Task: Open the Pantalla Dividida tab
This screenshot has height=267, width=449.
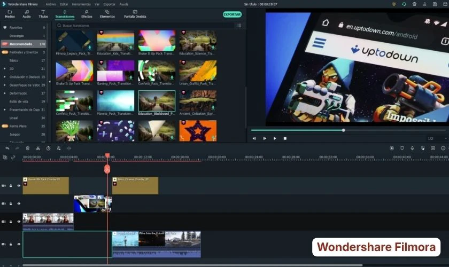Action: [x=135, y=14]
